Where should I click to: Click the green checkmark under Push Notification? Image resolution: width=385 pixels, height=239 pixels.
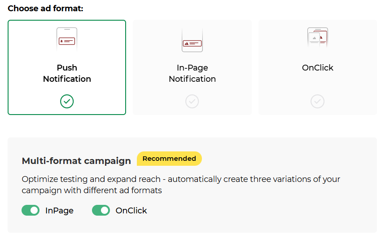pyautogui.click(x=67, y=102)
